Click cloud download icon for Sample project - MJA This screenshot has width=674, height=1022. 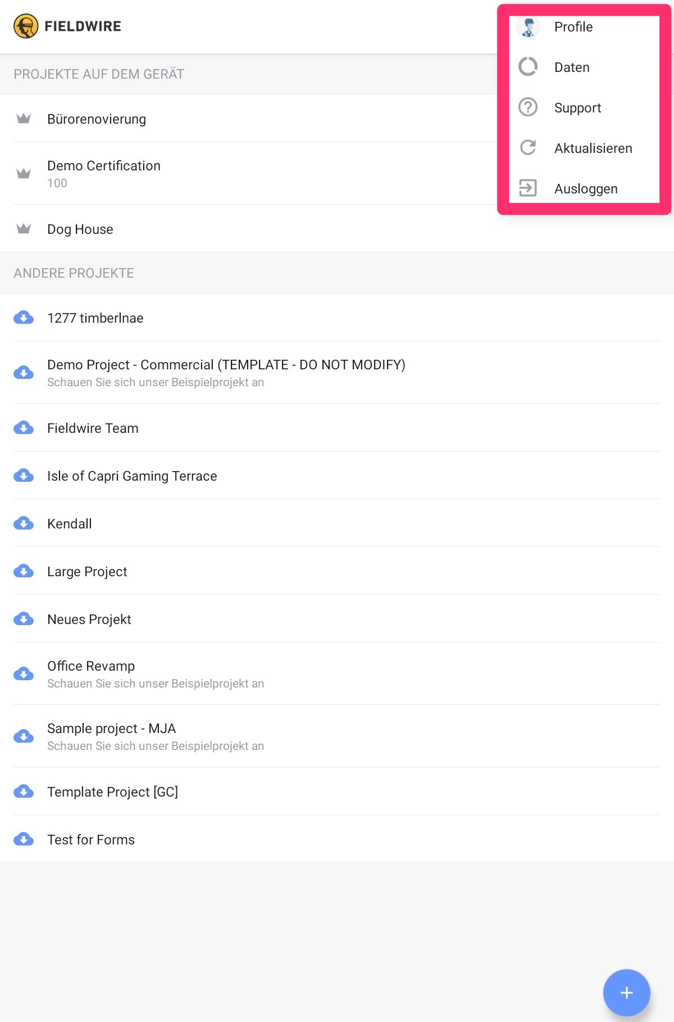click(24, 736)
